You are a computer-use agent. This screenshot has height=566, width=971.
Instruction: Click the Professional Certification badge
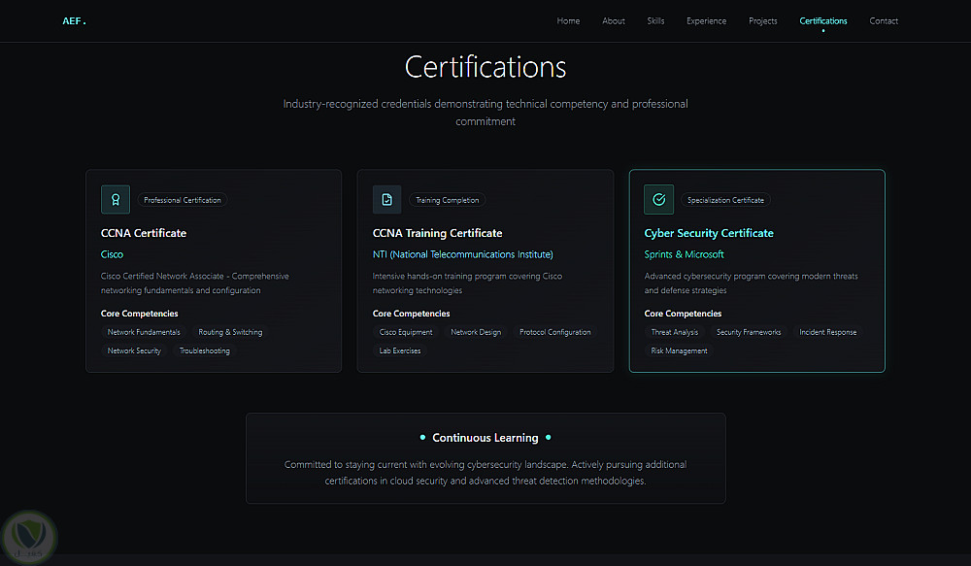point(183,201)
